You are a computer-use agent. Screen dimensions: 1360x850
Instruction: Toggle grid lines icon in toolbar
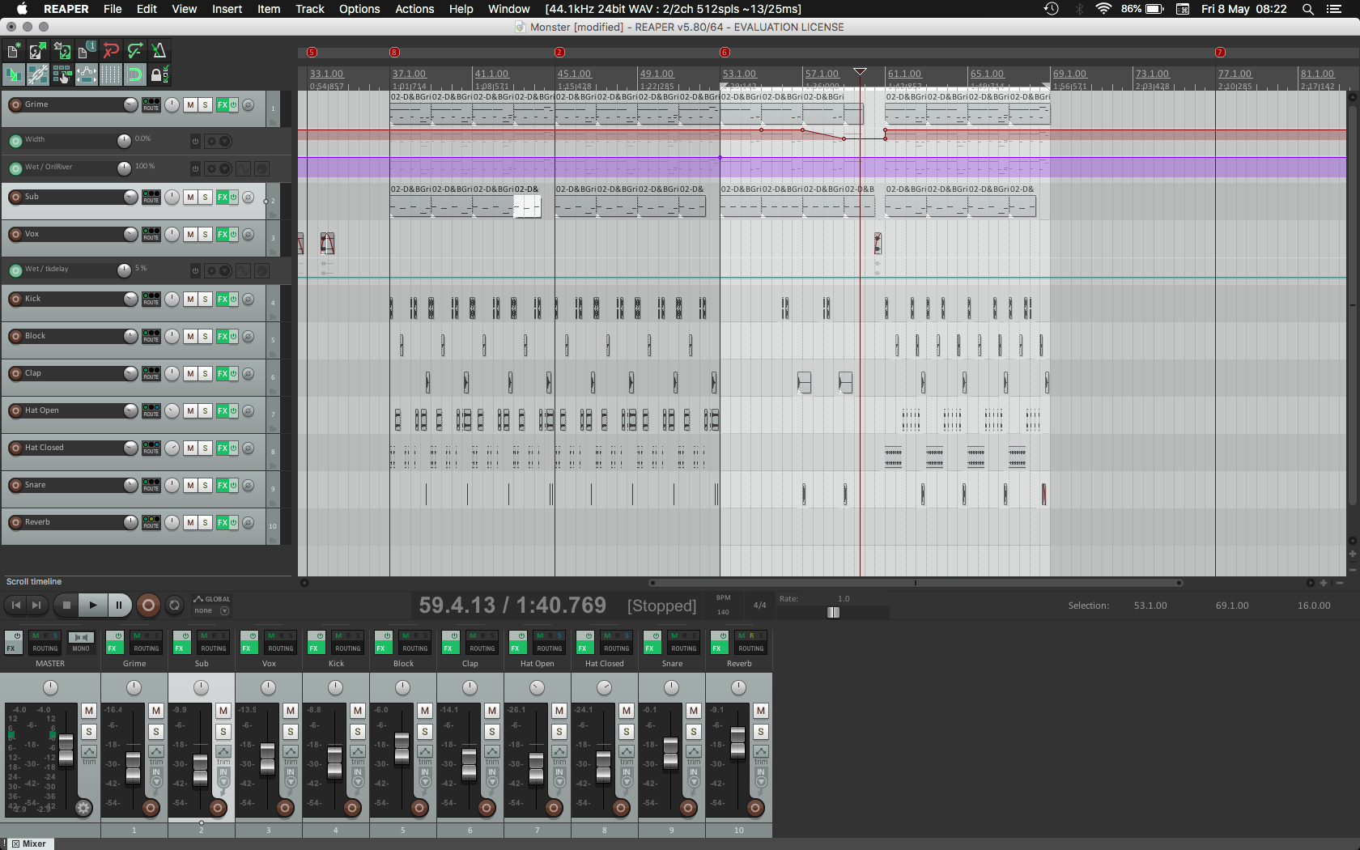coord(111,75)
